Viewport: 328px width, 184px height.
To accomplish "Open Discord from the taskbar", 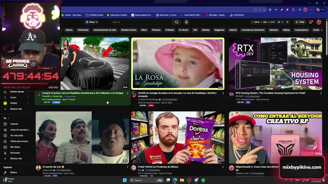I will [196, 180].
